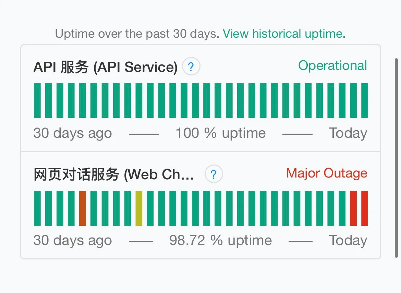401x293 pixels.
Task: Select the orange bar in Web Chat timeline
Action: click(82, 208)
